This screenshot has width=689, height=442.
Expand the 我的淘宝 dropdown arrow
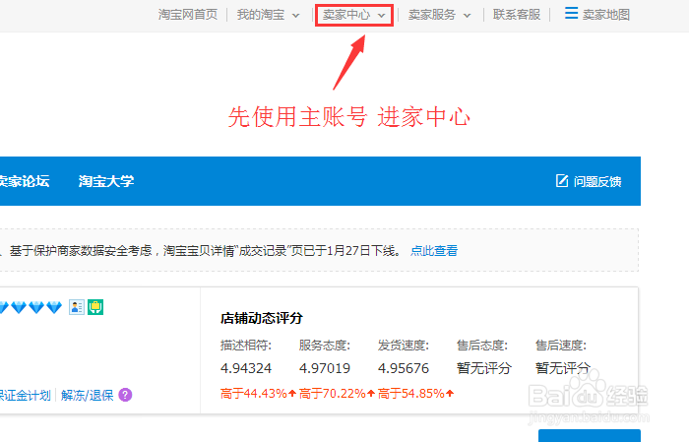(295, 16)
